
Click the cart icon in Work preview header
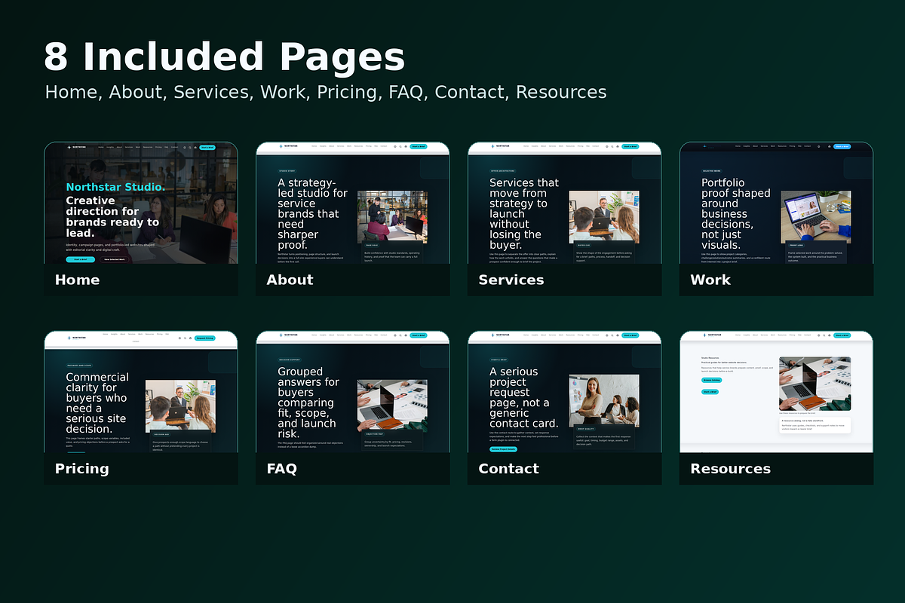click(x=829, y=147)
